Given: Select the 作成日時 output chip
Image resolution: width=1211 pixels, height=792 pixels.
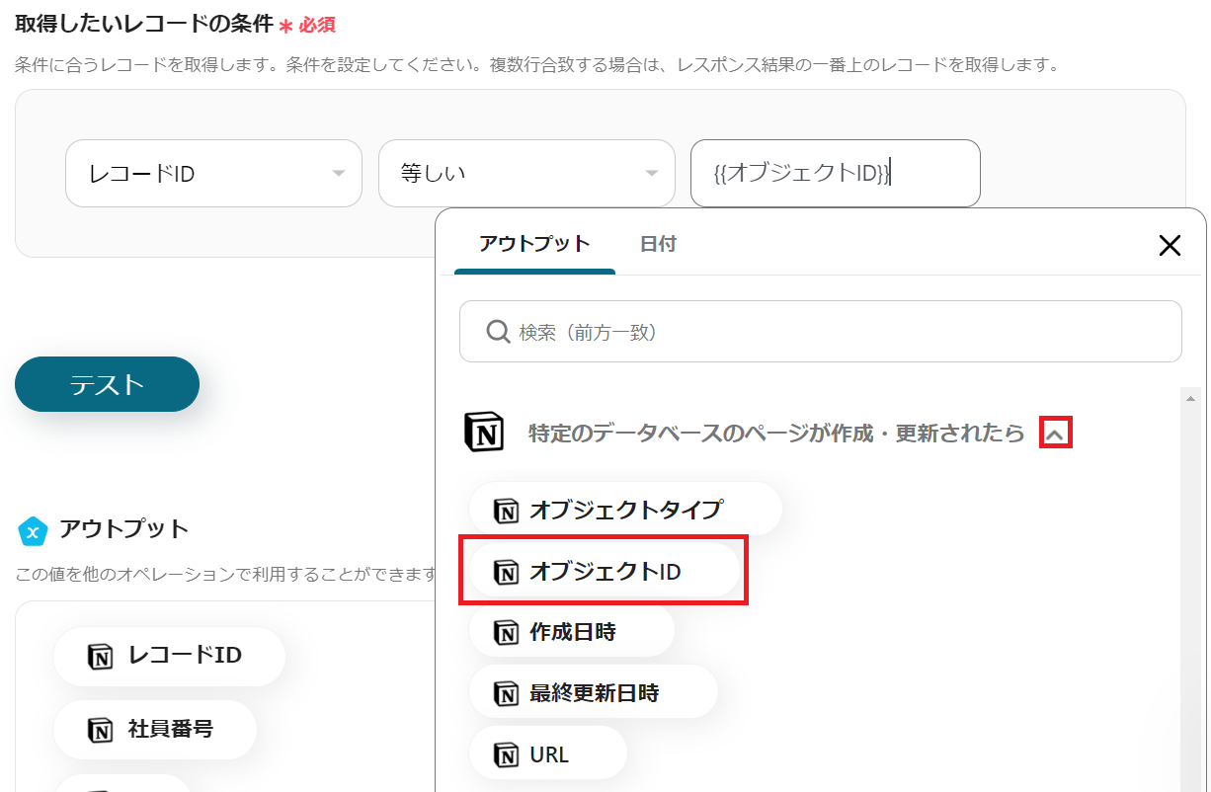Looking at the screenshot, I should [572, 632].
